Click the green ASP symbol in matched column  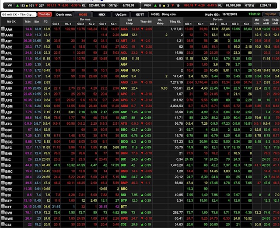click(124, 112)
